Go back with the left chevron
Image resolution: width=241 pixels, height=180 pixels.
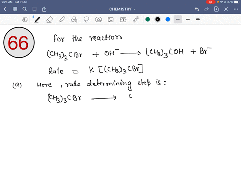[5, 9]
